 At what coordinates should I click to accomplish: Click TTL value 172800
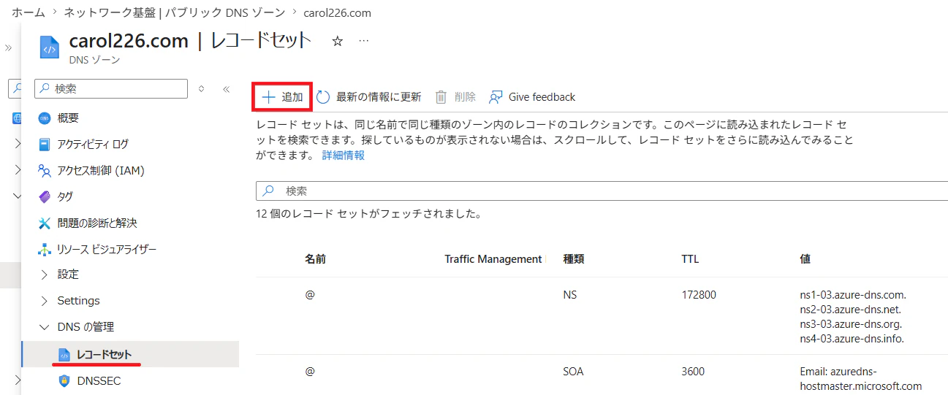coord(699,295)
